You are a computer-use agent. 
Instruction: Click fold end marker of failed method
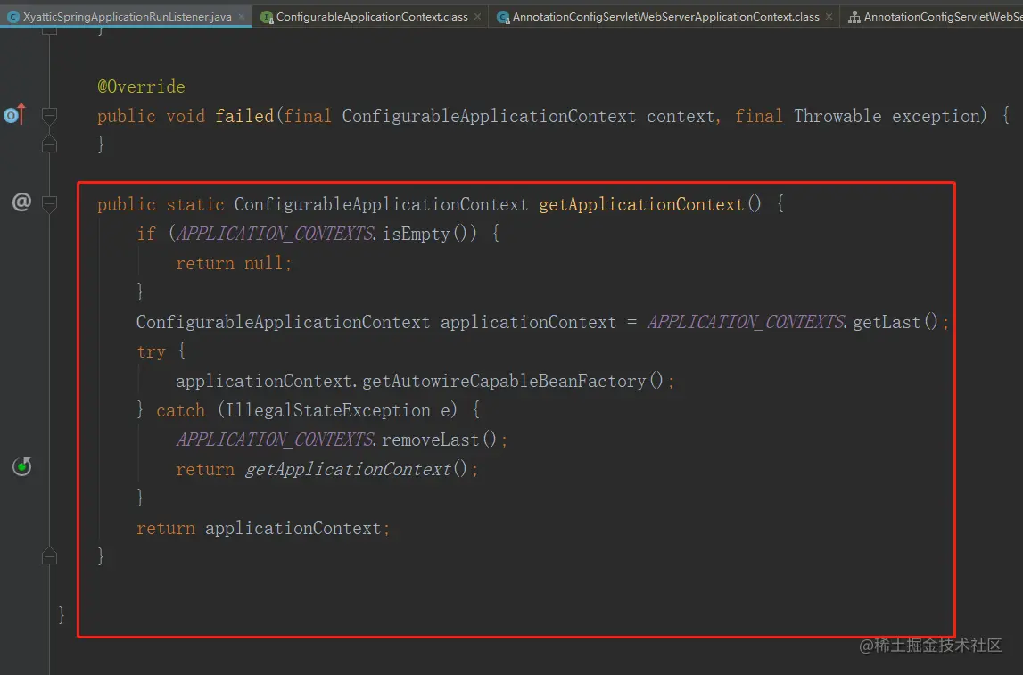(x=50, y=144)
